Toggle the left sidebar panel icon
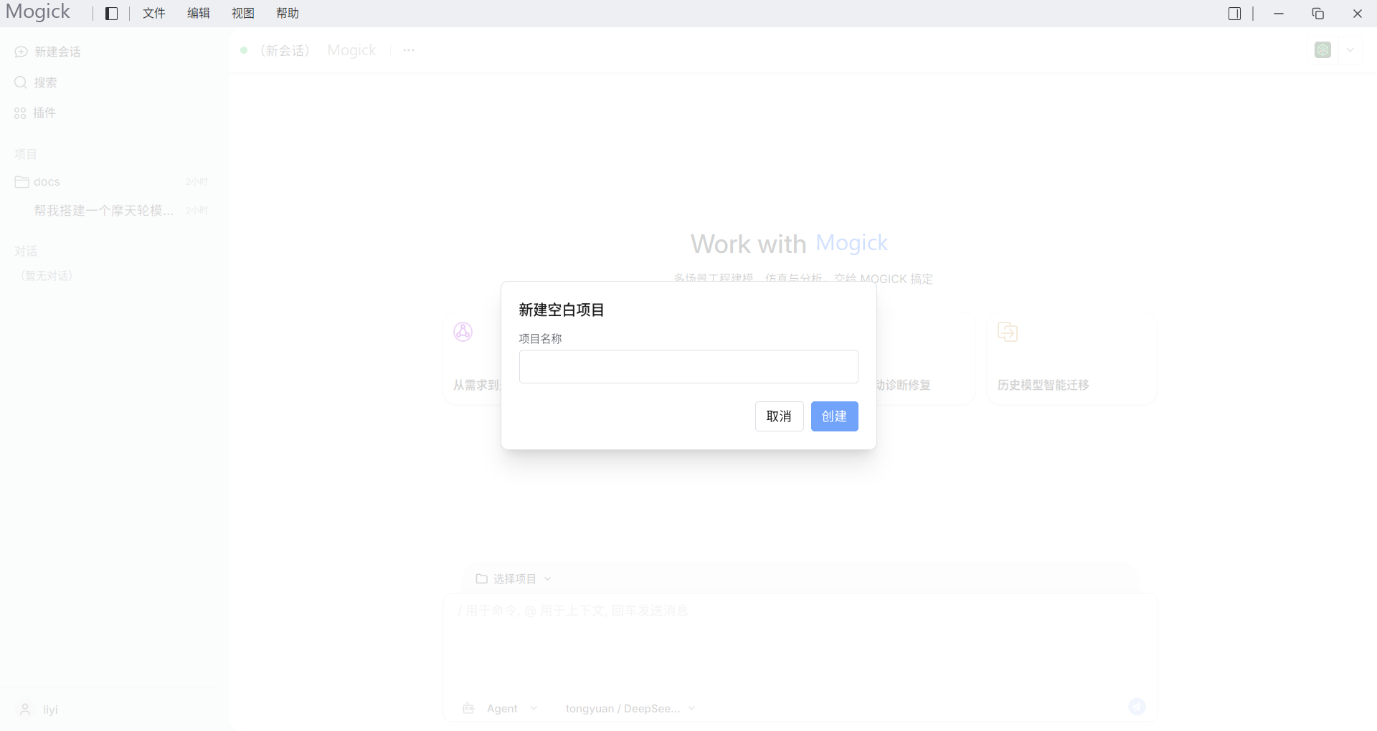This screenshot has height=731, width=1377. pyautogui.click(x=111, y=14)
